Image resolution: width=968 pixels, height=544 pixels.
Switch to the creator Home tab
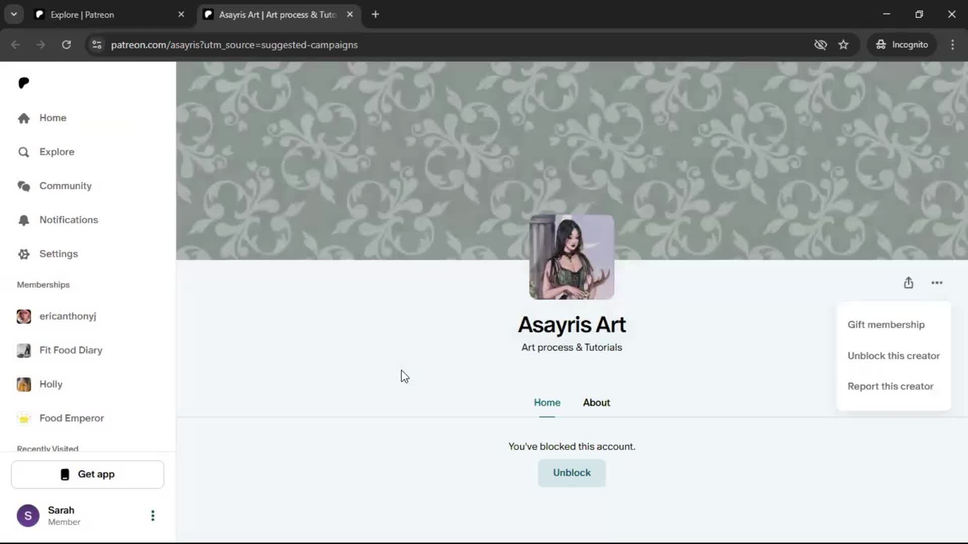point(547,402)
